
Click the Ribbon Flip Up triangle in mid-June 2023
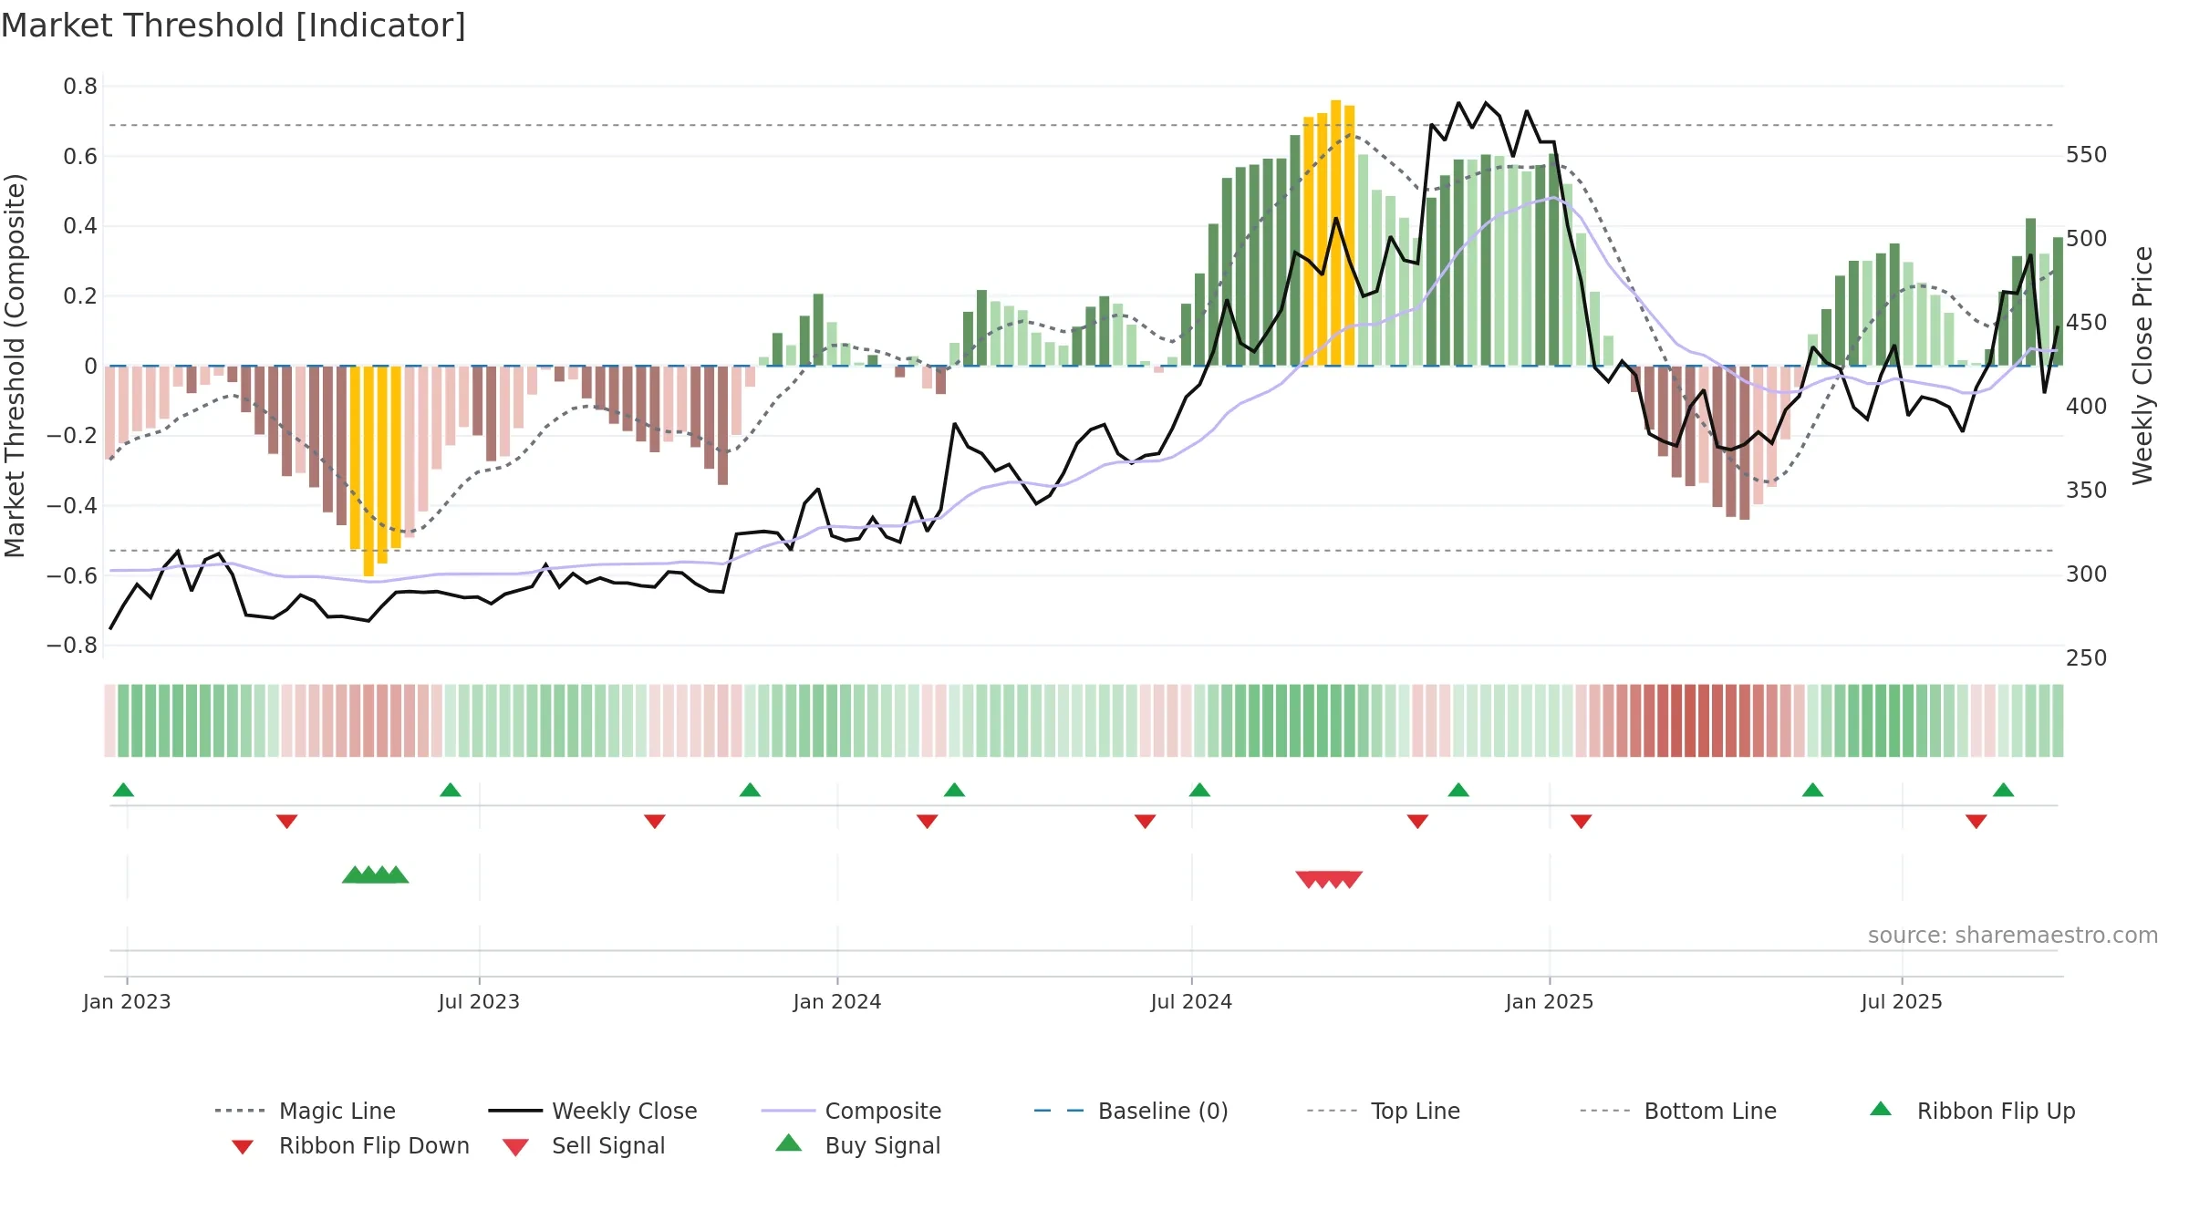(x=451, y=790)
